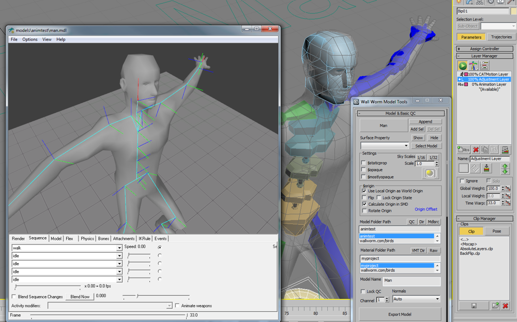This screenshot has width=517, height=322.
Task: Click the running figure icon on the CATMotion Layer row
Action: click(x=462, y=74)
